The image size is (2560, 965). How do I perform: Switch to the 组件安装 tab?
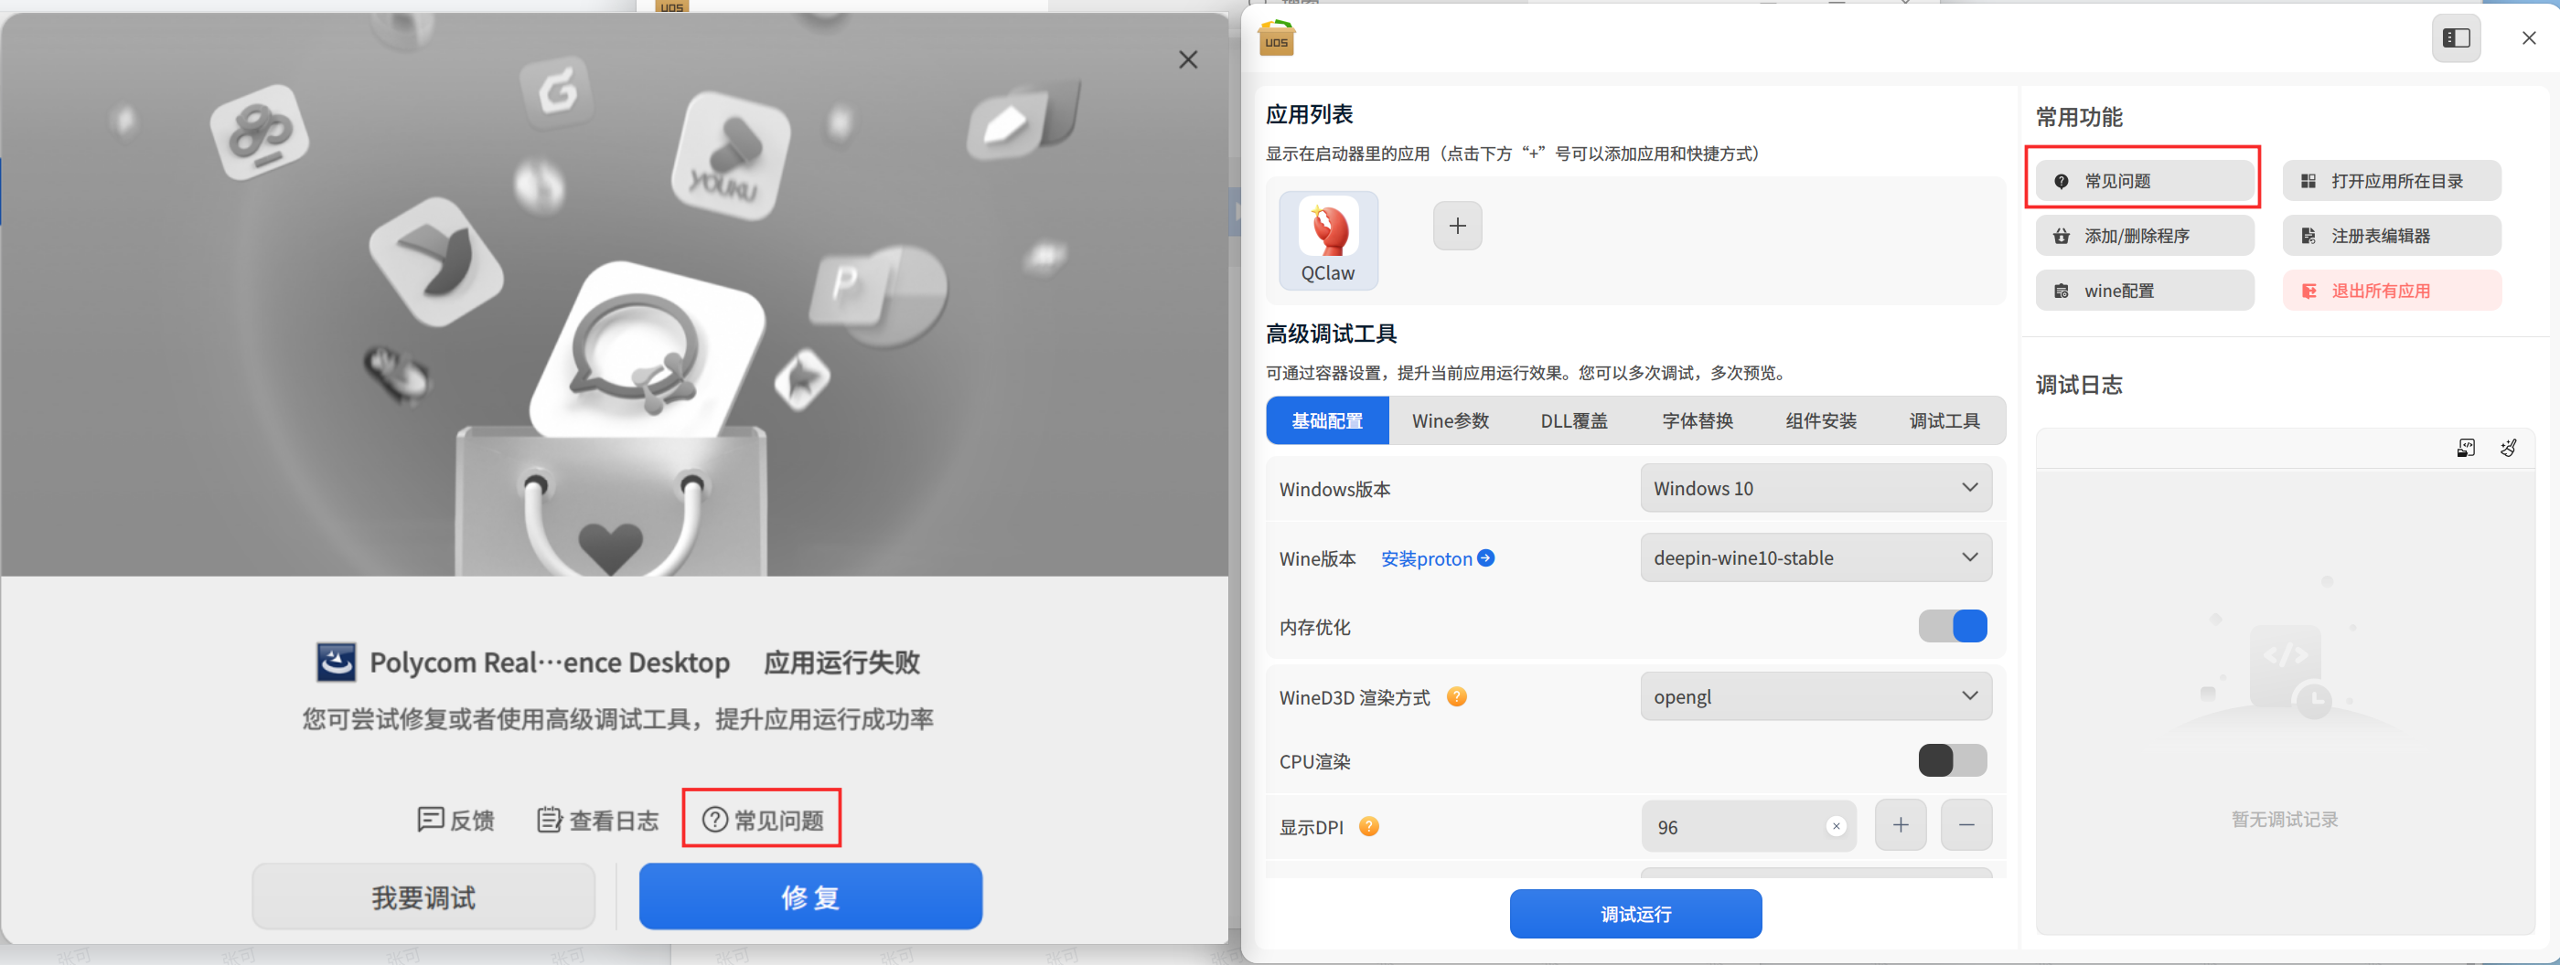pyautogui.click(x=1821, y=421)
